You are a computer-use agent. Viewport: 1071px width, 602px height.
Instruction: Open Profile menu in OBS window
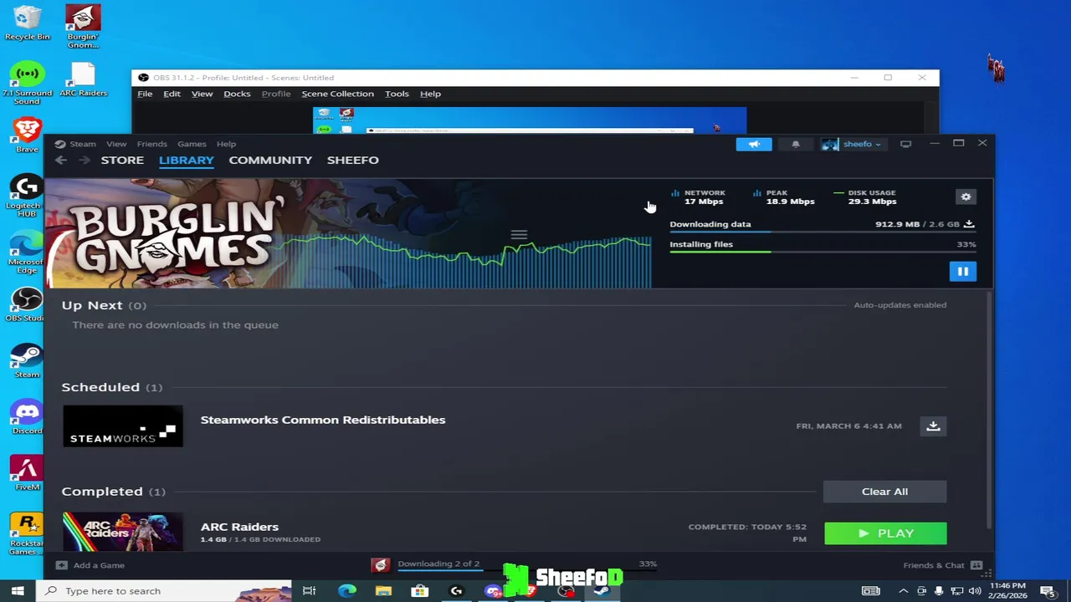pyautogui.click(x=275, y=94)
